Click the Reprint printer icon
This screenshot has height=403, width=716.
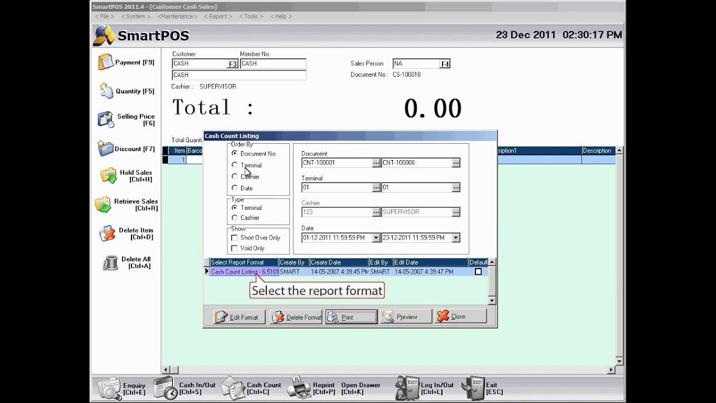tap(299, 388)
